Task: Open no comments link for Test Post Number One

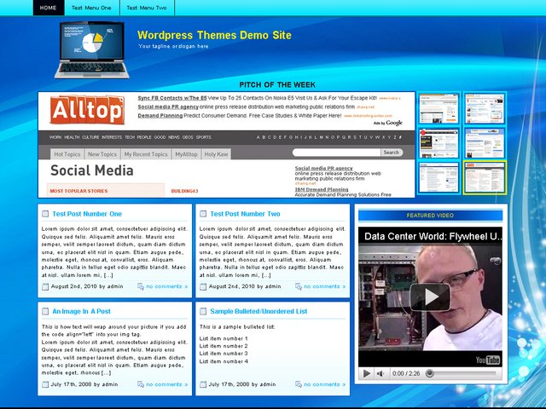Action: point(167,286)
